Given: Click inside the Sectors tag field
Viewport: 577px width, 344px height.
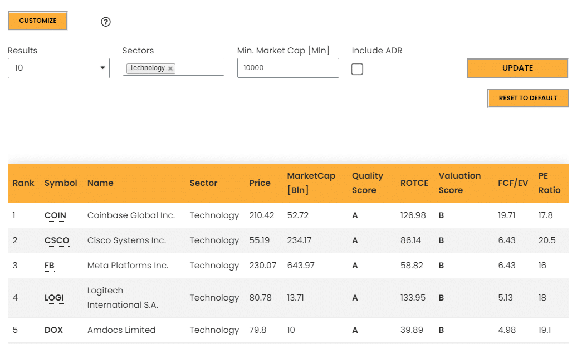Looking at the screenshot, I should click(173, 67).
